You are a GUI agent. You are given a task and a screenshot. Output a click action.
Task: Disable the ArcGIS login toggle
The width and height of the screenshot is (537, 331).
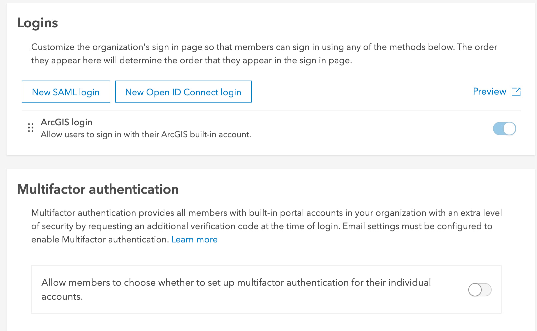point(504,129)
